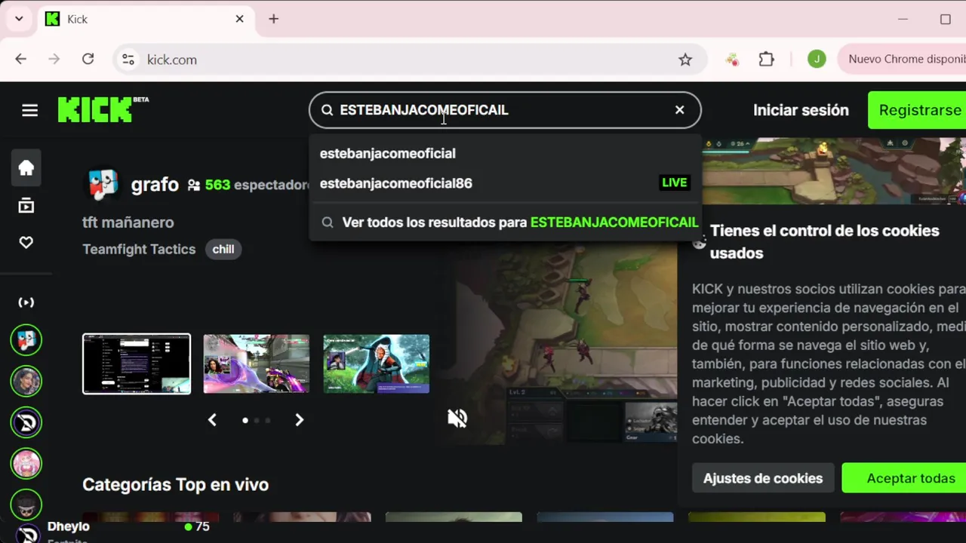Show next featured stream

[x=300, y=420]
